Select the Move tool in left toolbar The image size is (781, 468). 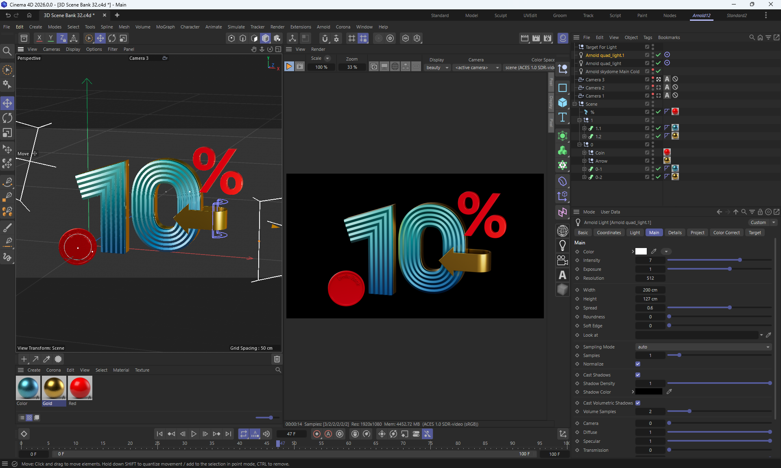pos(7,103)
